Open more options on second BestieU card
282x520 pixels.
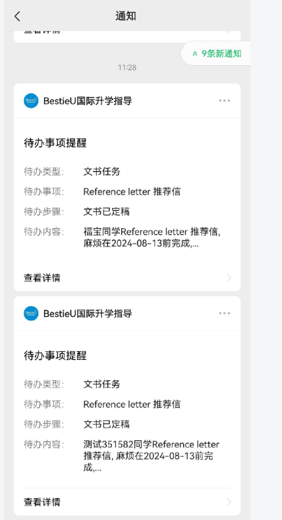point(224,314)
